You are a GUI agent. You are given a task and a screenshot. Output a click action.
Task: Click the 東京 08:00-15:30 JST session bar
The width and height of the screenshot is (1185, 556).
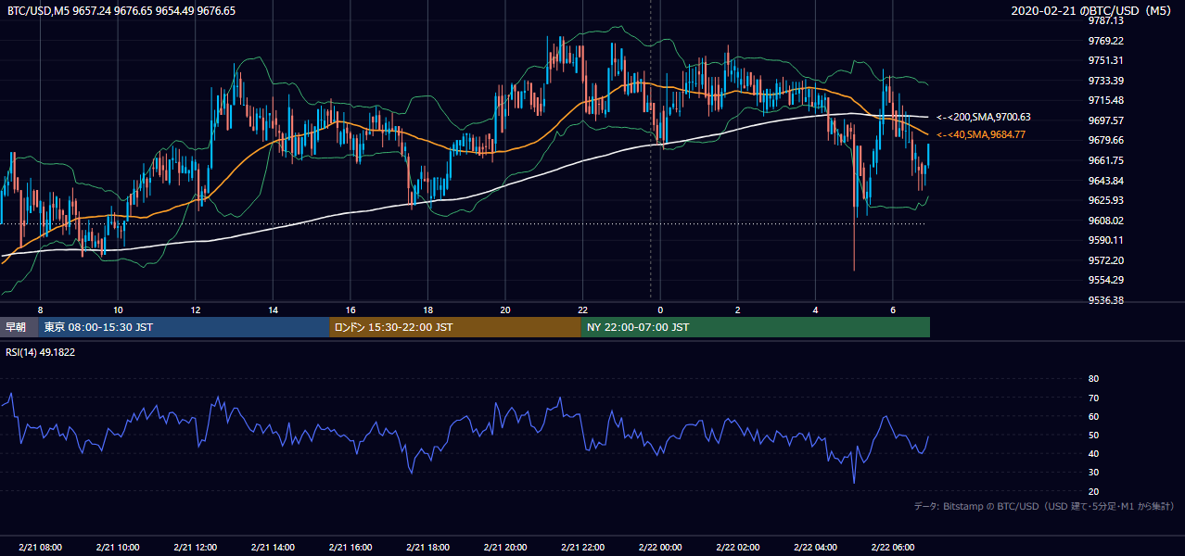(184, 327)
